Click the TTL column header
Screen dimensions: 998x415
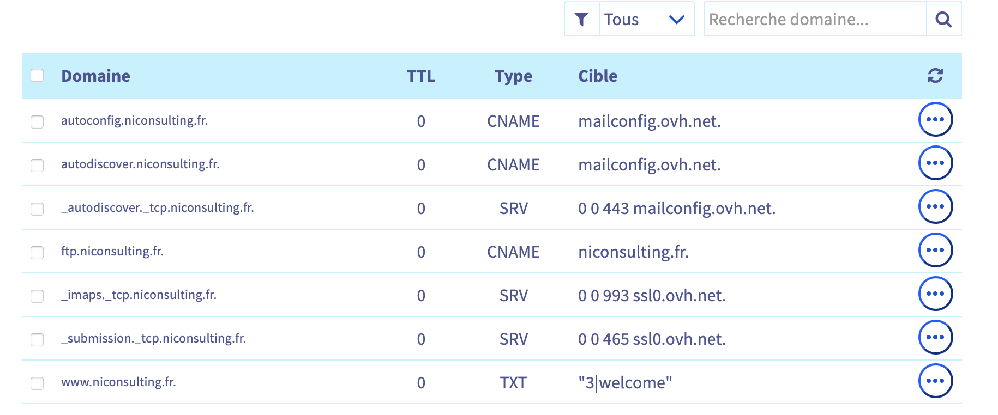coord(420,76)
